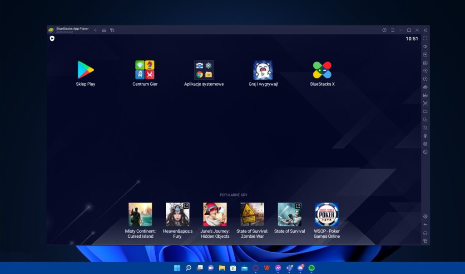
Task: Toggle full screen from the sidebar
Action: (x=425, y=38)
